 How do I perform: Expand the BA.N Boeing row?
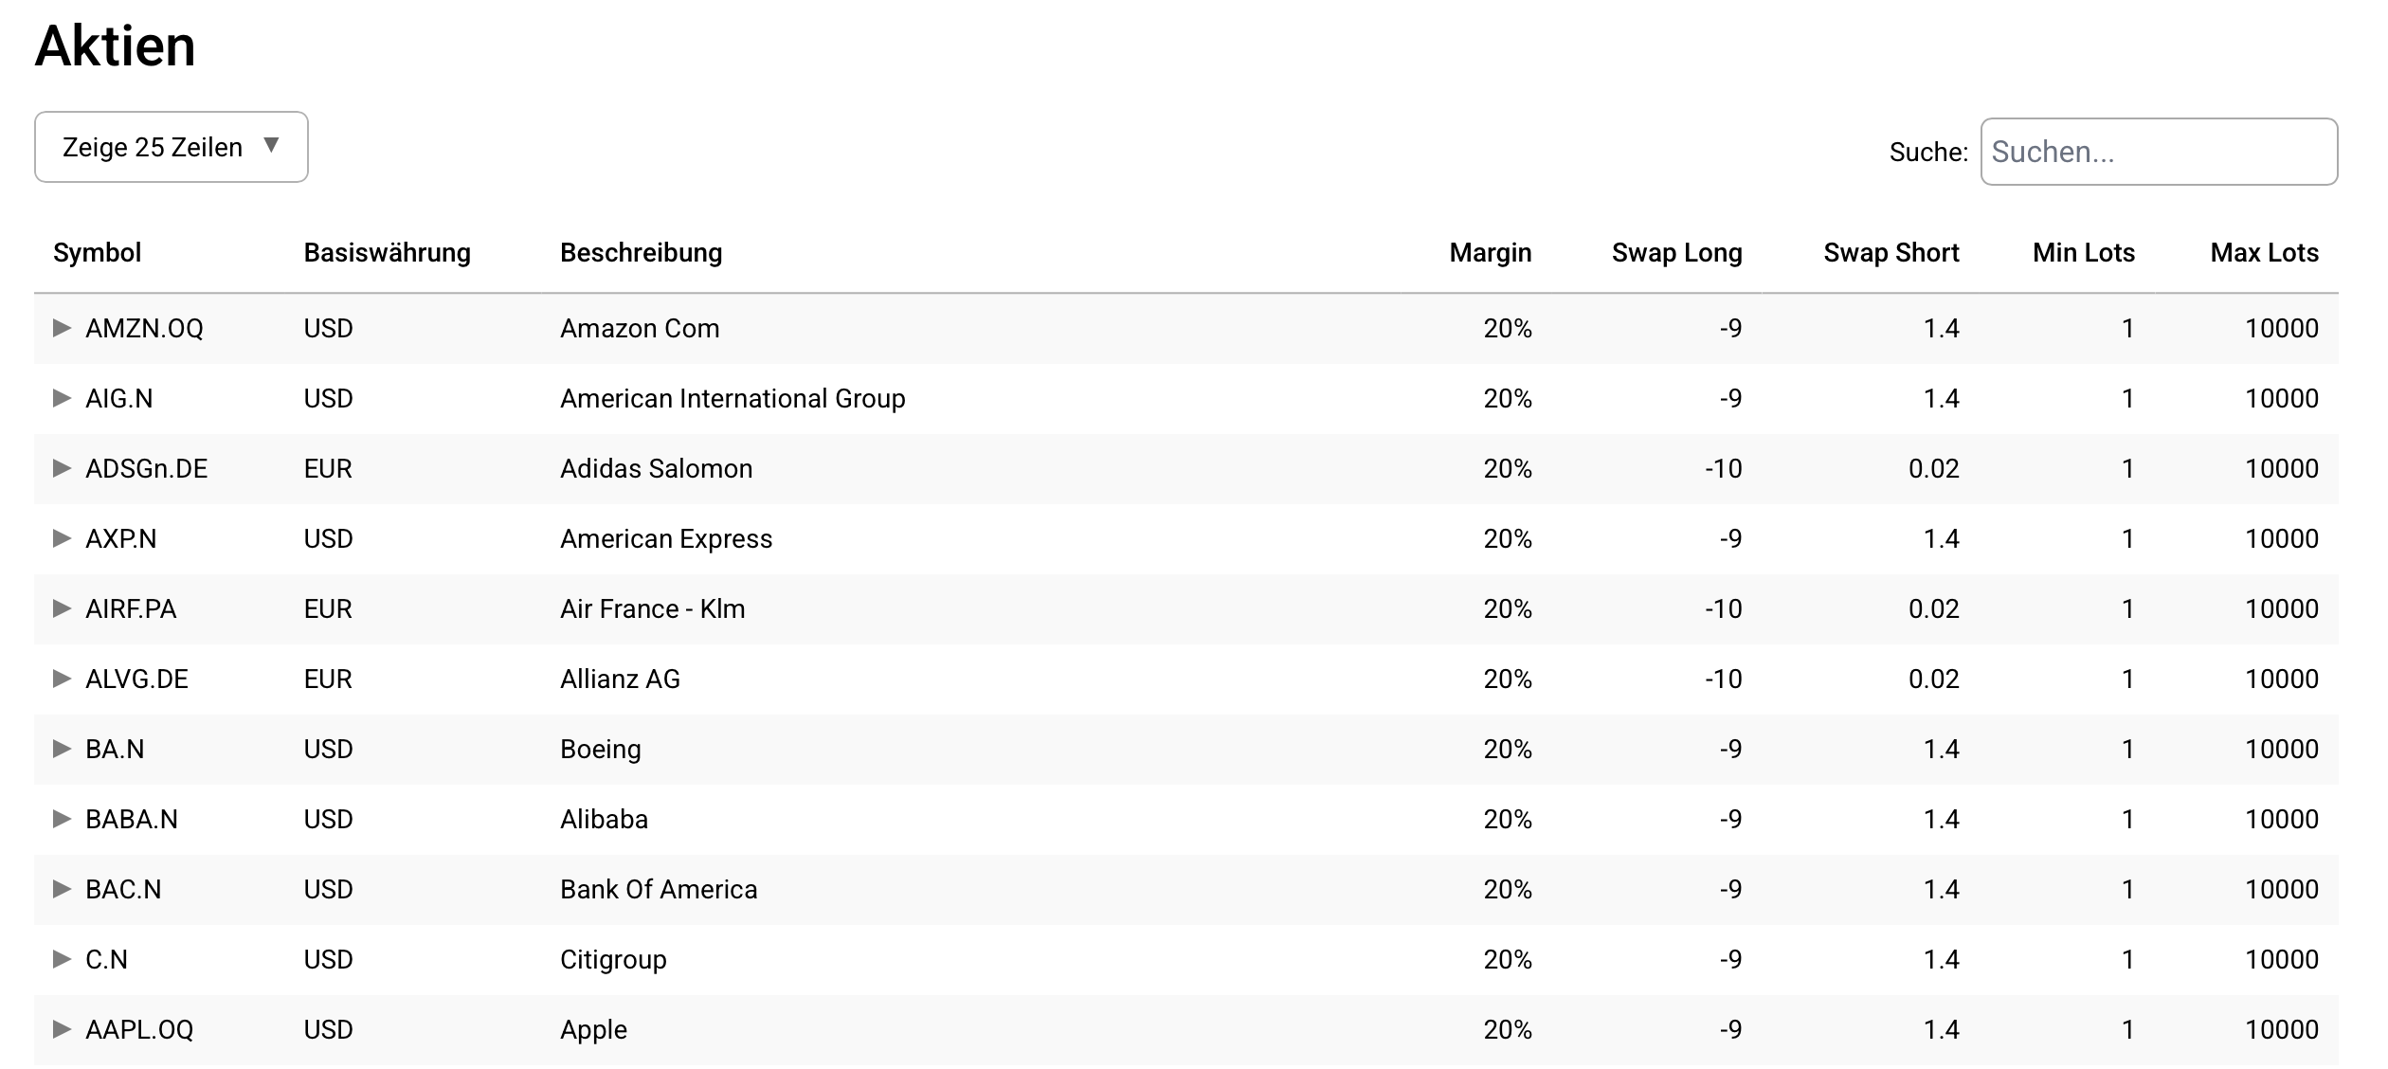click(62, 749)
